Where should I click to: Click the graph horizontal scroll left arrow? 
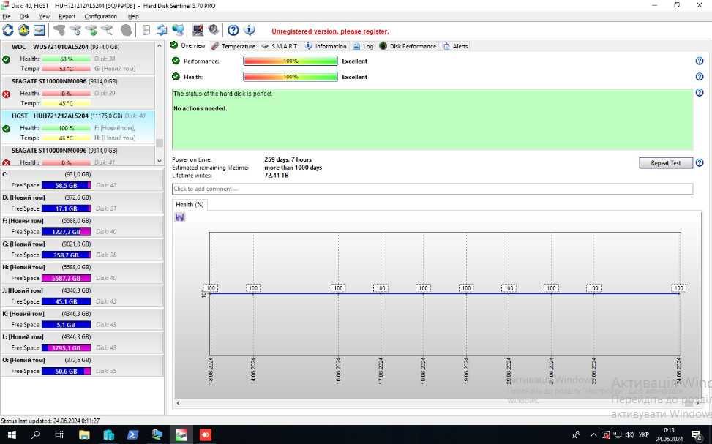point(178,403)
